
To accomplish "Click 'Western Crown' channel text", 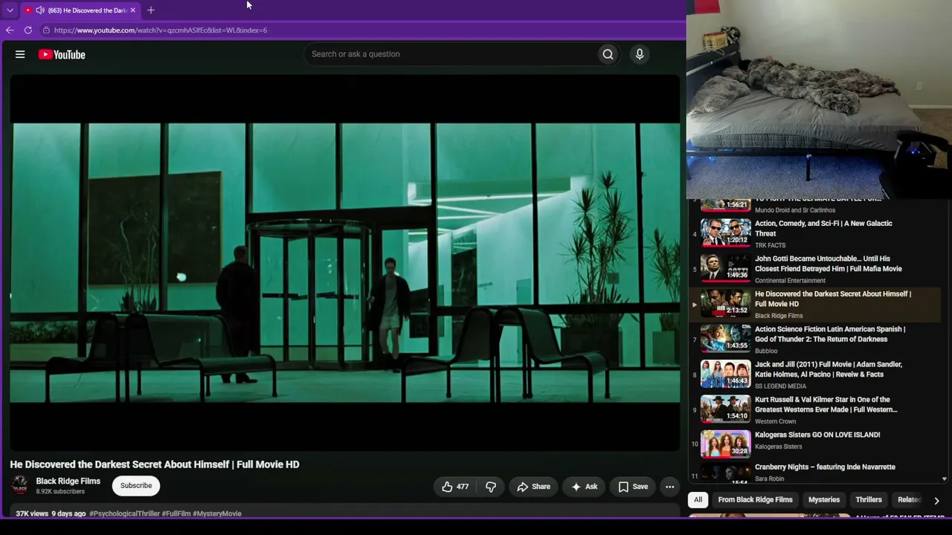I will [x=775, y=421].
